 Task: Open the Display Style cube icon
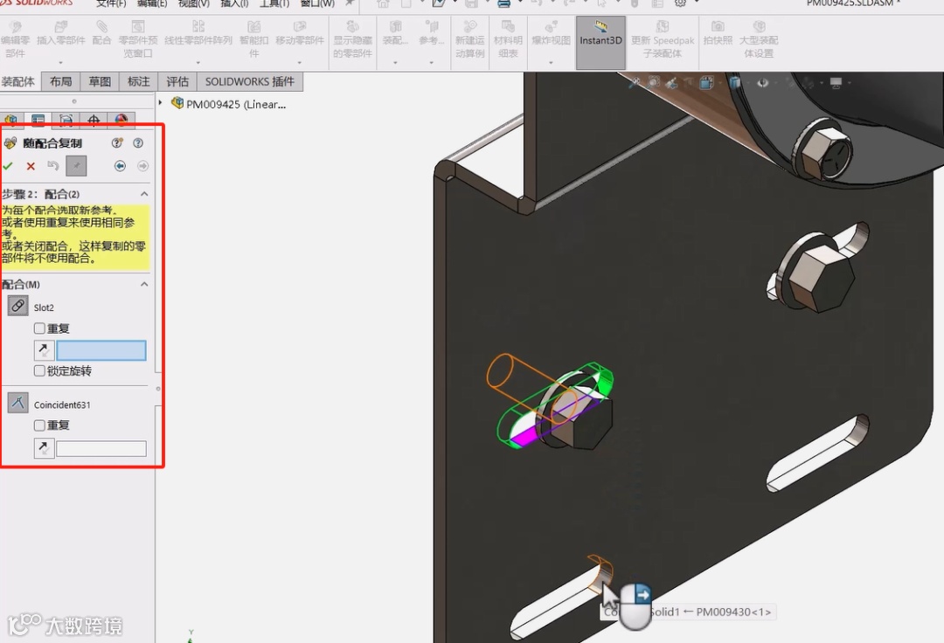click(x=734, y=82)
